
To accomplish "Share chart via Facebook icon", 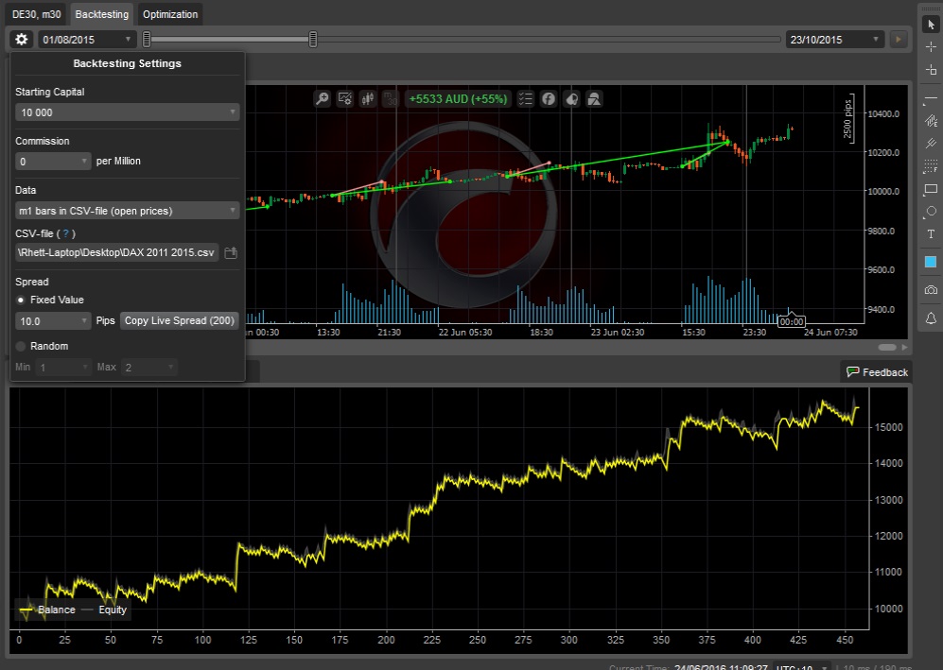I will (x=549, y=98).
